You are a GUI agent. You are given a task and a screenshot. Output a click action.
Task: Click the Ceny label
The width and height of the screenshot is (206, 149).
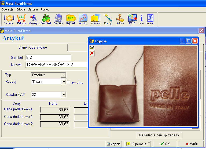coord(17,104)
